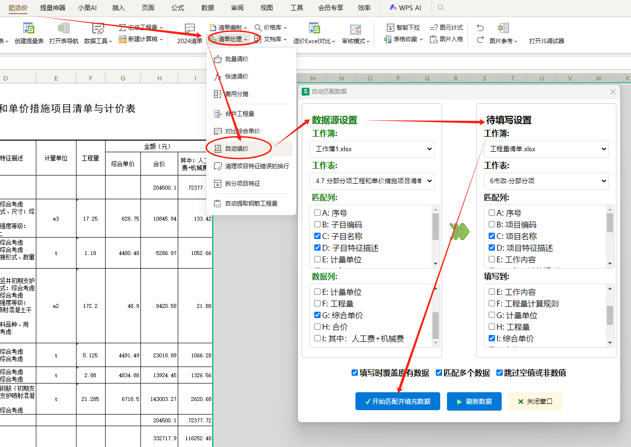This screenshot has width=631, height=447.
Task: Uncheck 匹配多个数据 option
Action: click(439, 373)
